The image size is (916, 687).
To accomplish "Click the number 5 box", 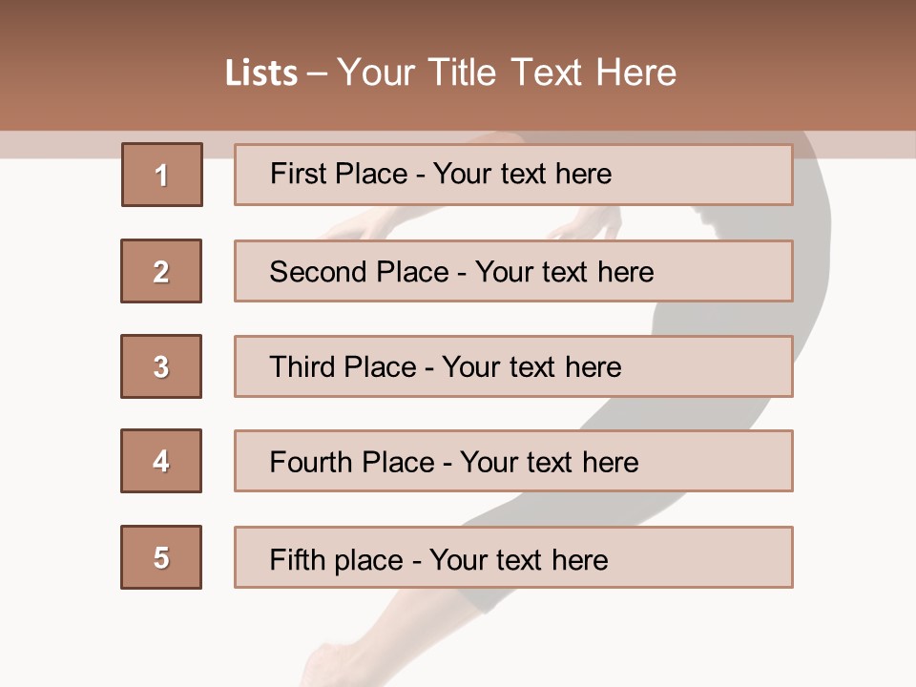I will coord(161,557).
